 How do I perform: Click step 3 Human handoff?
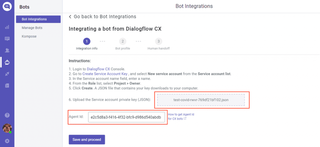(158, 41)
